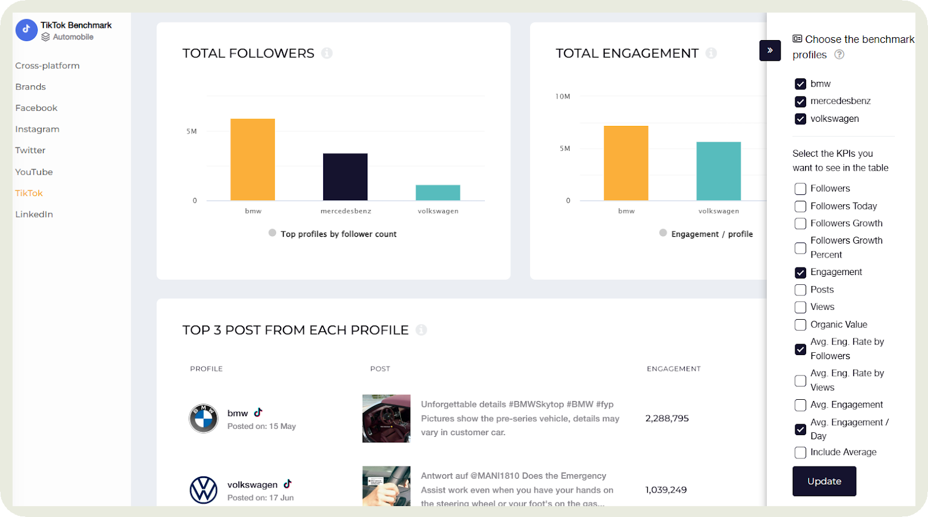Check the Include Average option
This screenshot has height=517, width=928.
point(800,453)
